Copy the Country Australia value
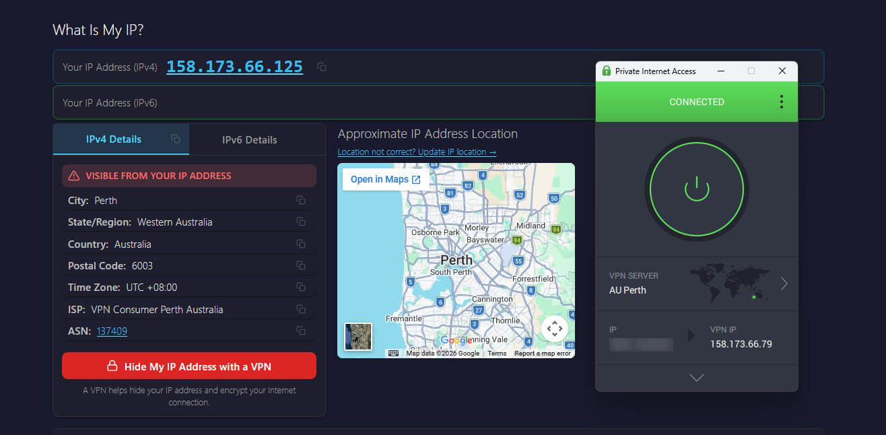 tap(301, 244)
